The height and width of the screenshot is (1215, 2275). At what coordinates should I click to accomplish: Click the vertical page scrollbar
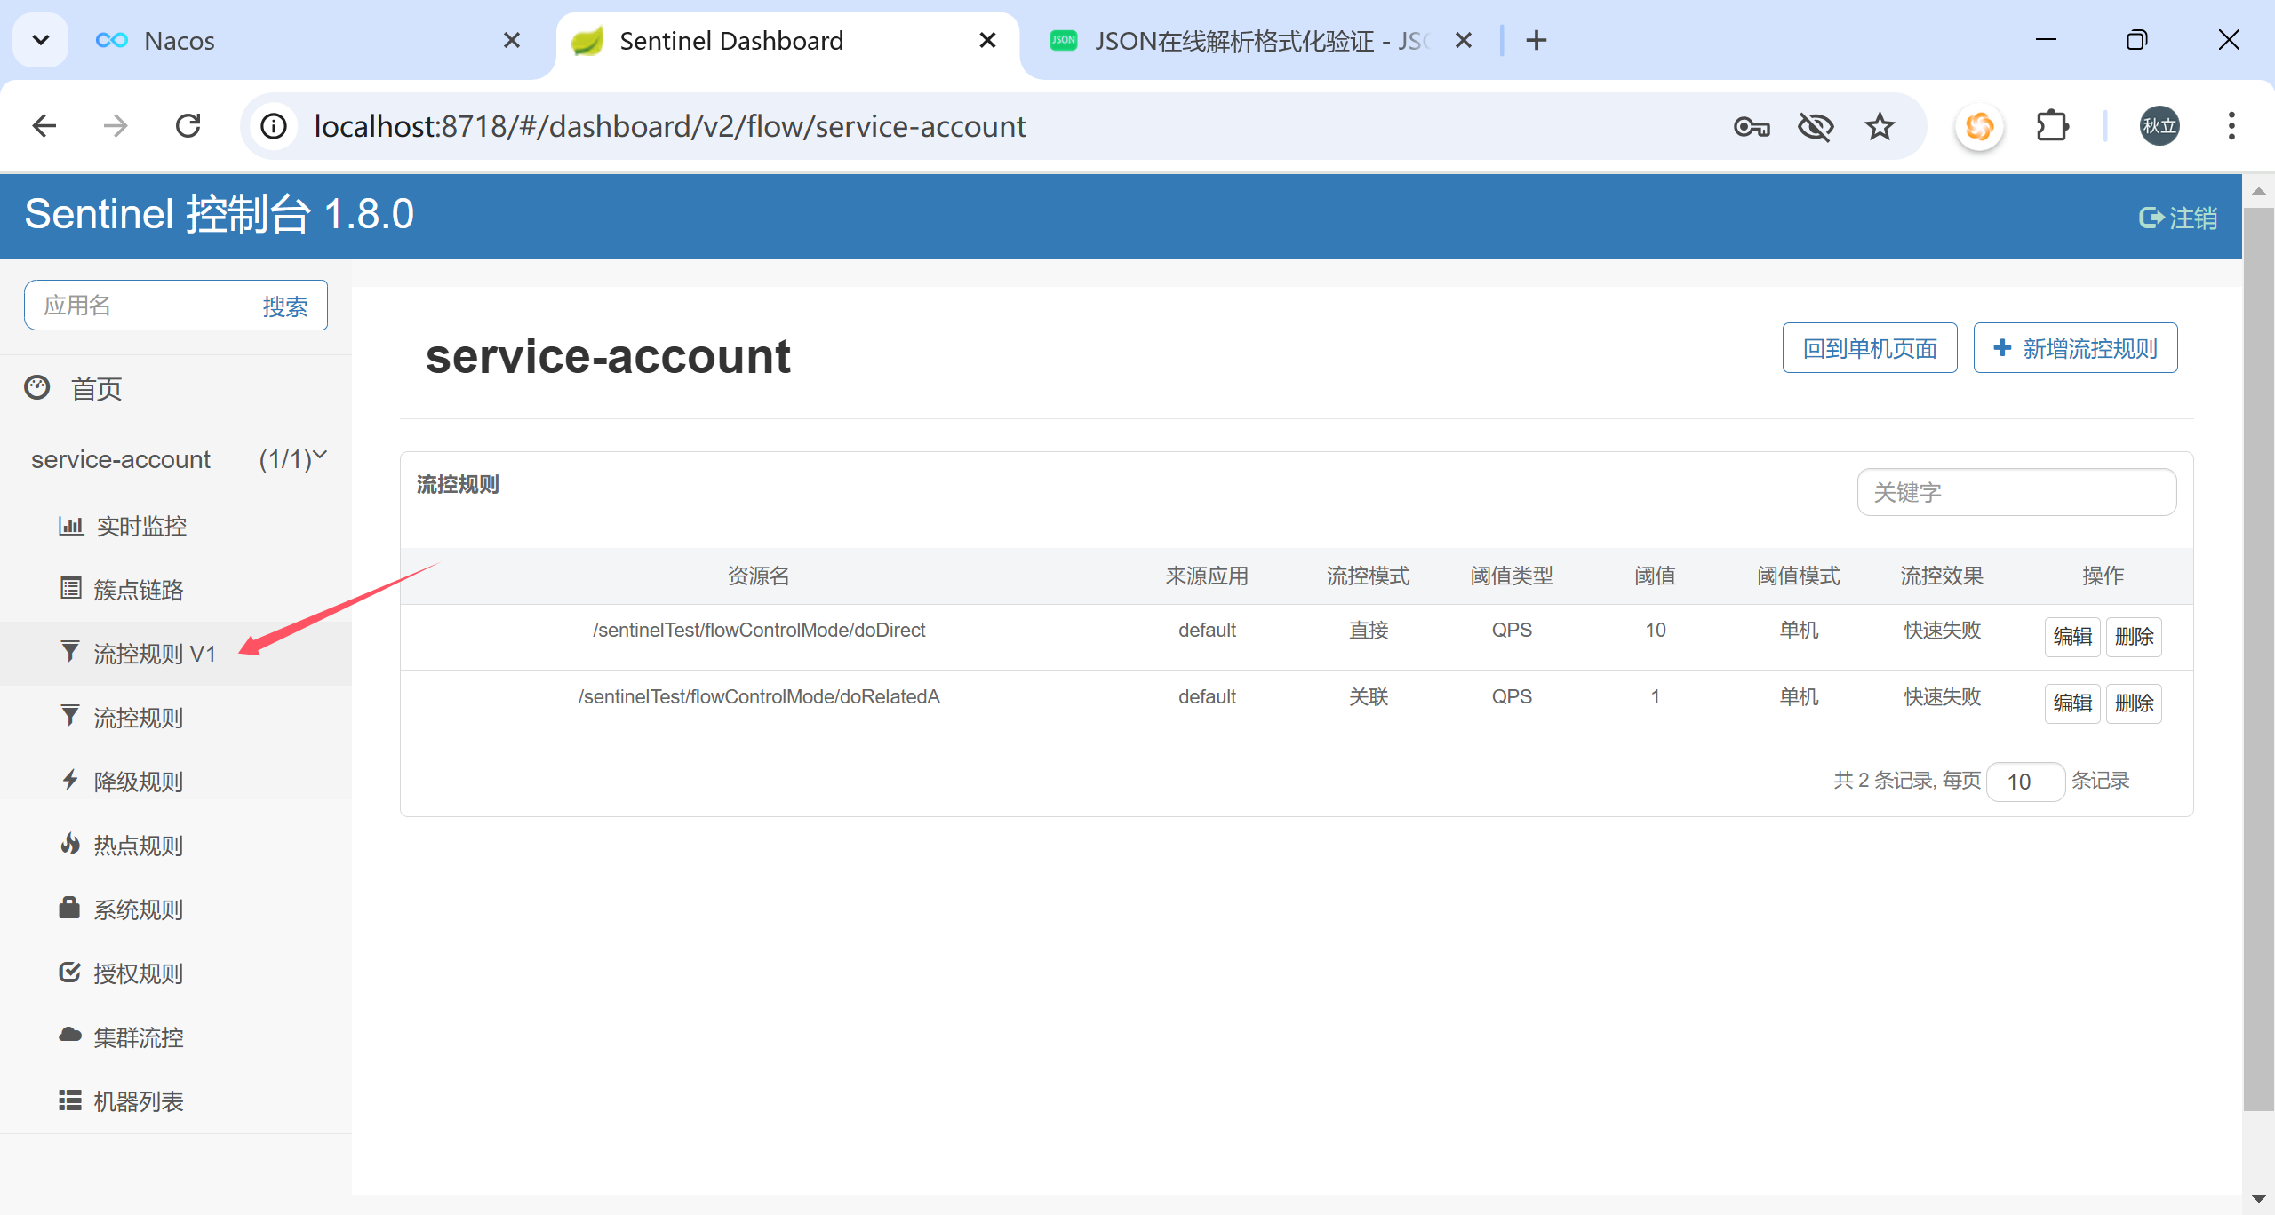(2257, 657)
